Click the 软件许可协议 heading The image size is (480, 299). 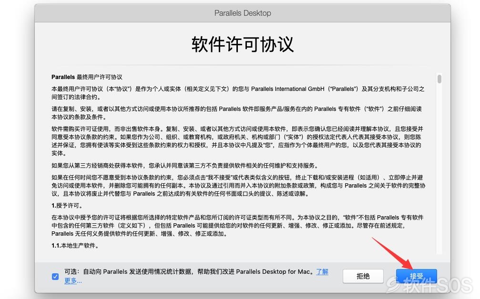[243, 44]
